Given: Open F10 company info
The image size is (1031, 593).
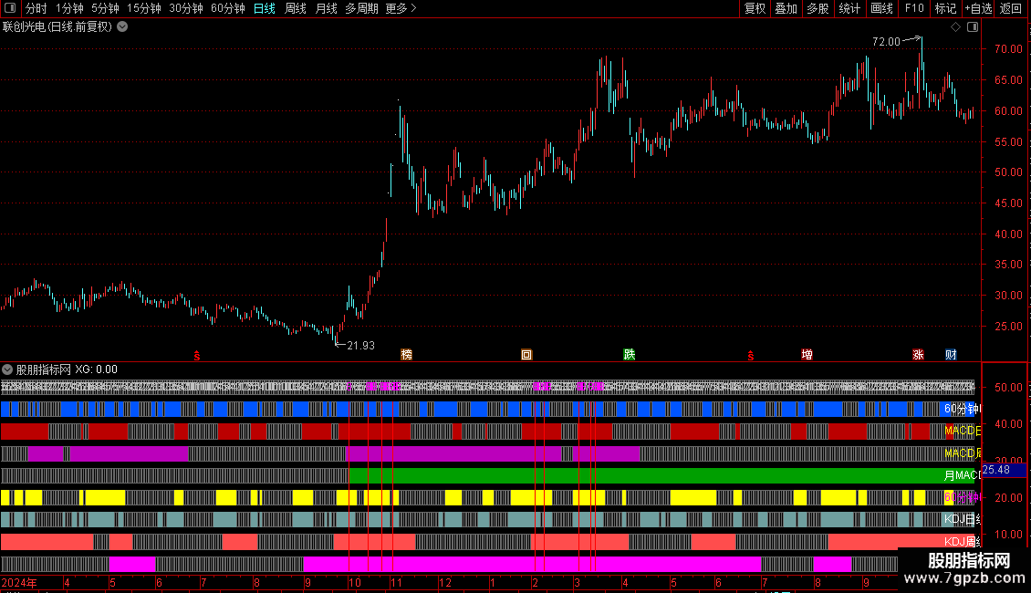Looking at the screenshot, I should coord(914,8).
